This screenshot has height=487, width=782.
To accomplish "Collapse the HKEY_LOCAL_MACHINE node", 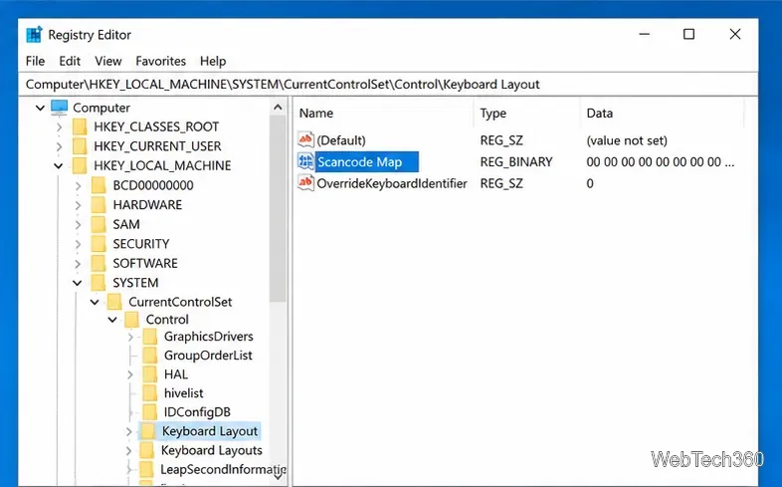I will [59, 165].
